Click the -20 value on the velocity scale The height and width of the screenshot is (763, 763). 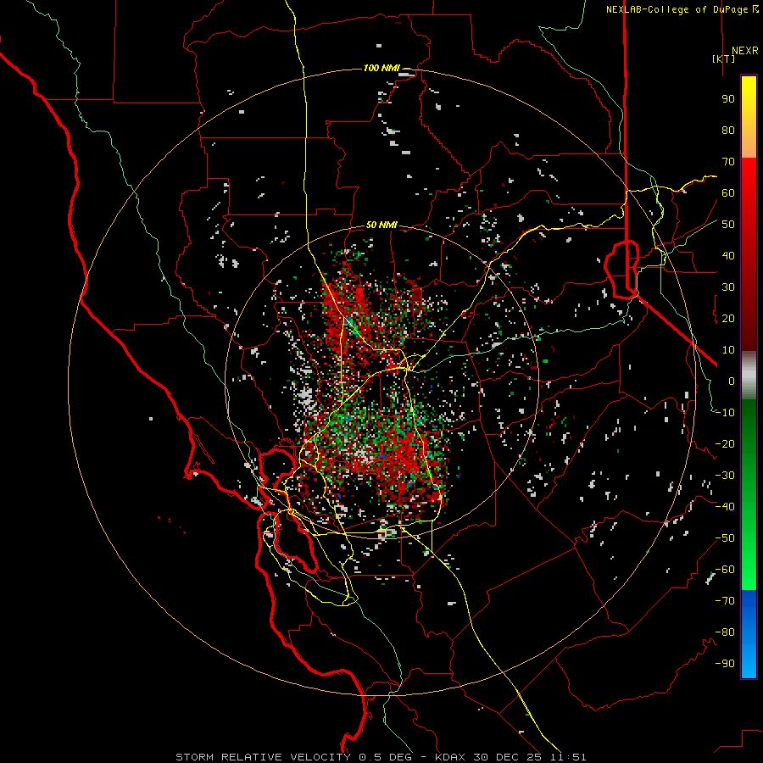click(725, 443)
